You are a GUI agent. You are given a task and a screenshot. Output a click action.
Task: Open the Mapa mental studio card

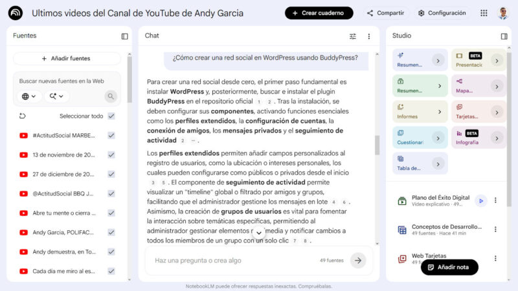tap(479, 86)
